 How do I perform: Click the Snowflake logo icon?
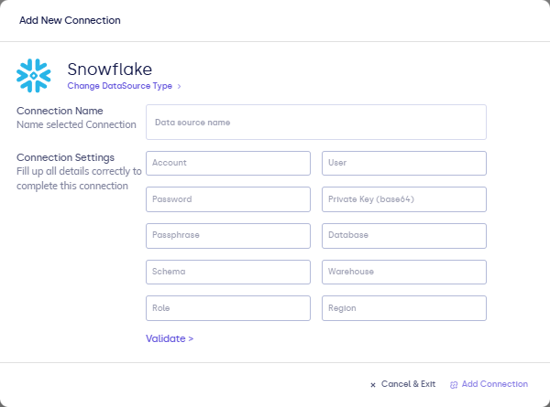tap(34, 76)
